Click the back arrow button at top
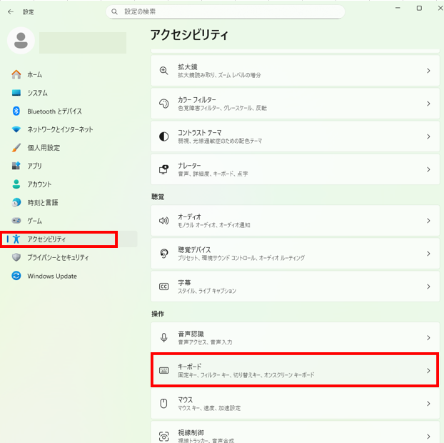This screenshot has width=444, height=443. 10,12
